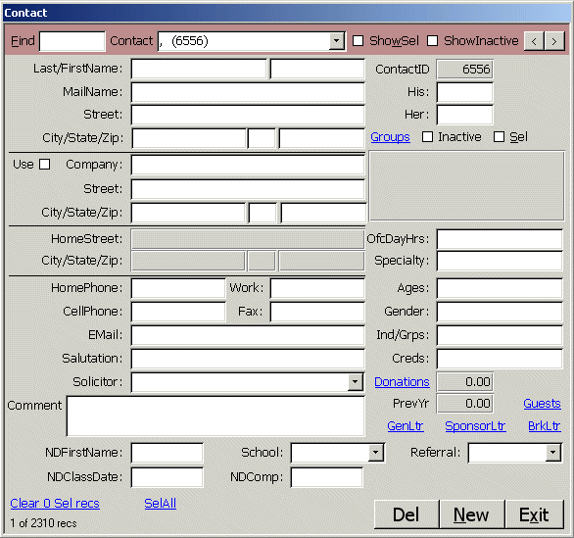The image size is (574, 538).
Task: Click the ContactID value 6556
Action: click(465, 70)
